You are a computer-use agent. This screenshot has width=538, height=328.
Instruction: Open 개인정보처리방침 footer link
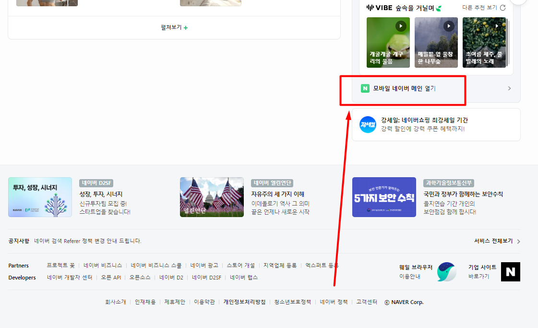tap(244, 302)
